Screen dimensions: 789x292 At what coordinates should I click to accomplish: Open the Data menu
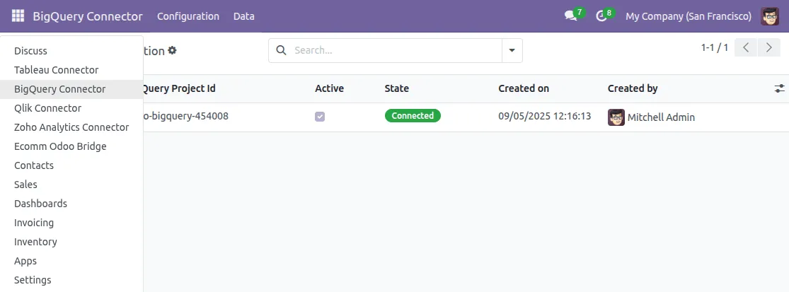tap(244, 16)
